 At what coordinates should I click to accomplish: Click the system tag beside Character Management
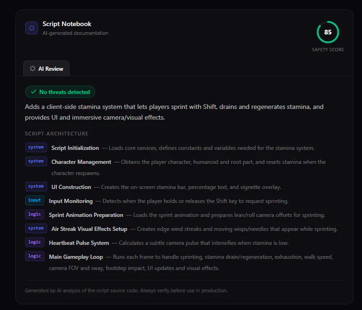tap(36, 161)
